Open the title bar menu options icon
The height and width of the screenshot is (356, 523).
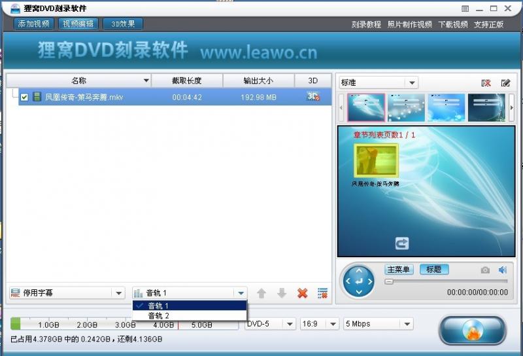point(465,9)
